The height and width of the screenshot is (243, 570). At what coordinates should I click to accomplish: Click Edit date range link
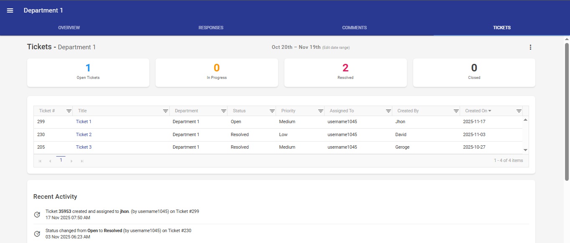click(336, 48)
